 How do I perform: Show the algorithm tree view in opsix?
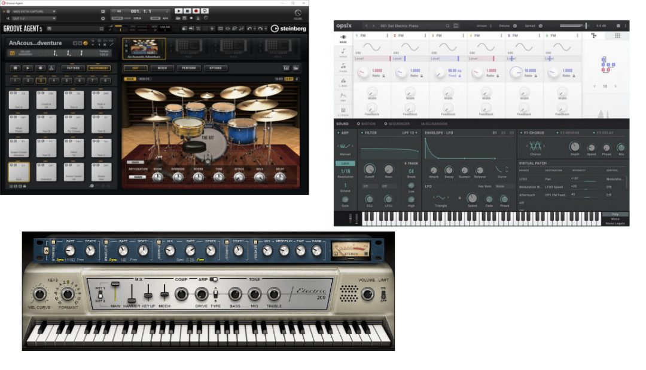pos(594,36)
